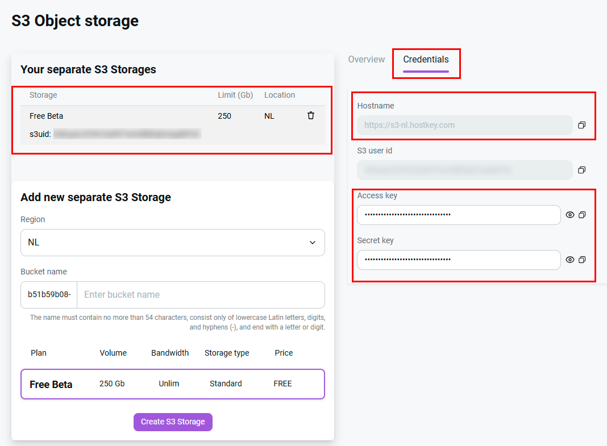Focus the Enter bucket name field
The height and width of the screenshot is (446, 607).
point(200,295)
